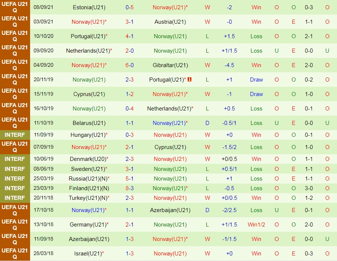Select the Austria(U21) team name
Screen dimensions: 337x261
point(170,22)
